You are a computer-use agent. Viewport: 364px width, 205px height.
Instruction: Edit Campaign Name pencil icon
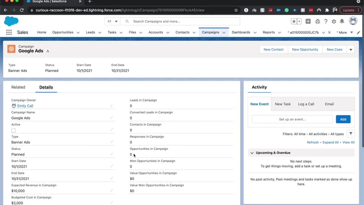112,117
